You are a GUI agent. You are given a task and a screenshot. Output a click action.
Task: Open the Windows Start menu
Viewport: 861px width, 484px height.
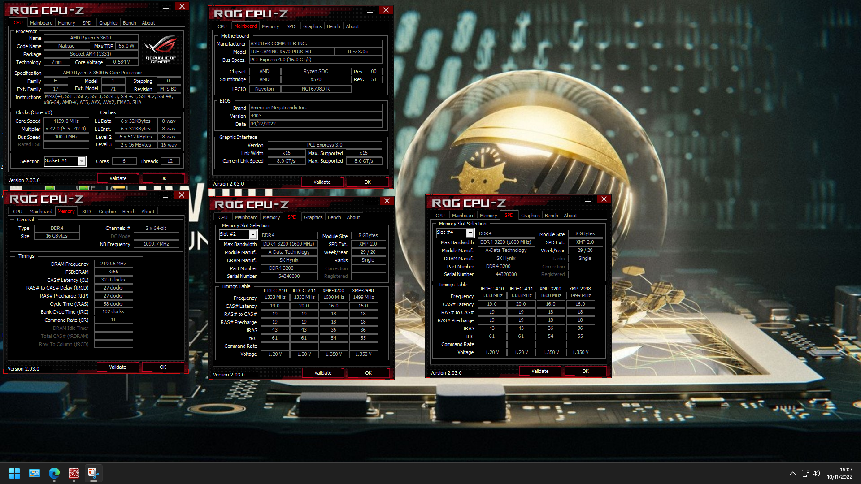[14, 473]
